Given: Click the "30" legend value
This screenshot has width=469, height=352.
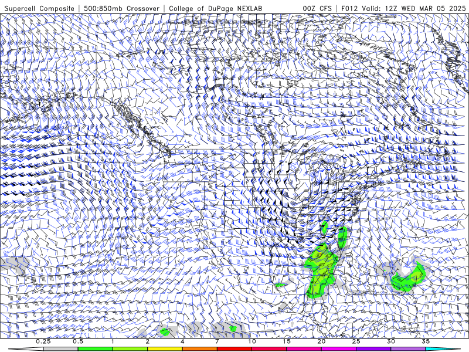Looking at the screenshot, I should tap(390, 341).
